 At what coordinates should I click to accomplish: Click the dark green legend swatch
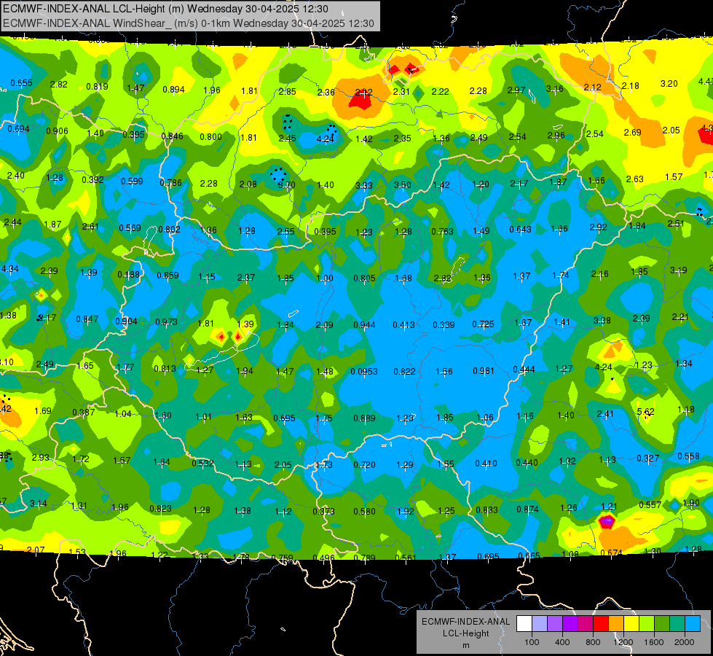point(662,623)
